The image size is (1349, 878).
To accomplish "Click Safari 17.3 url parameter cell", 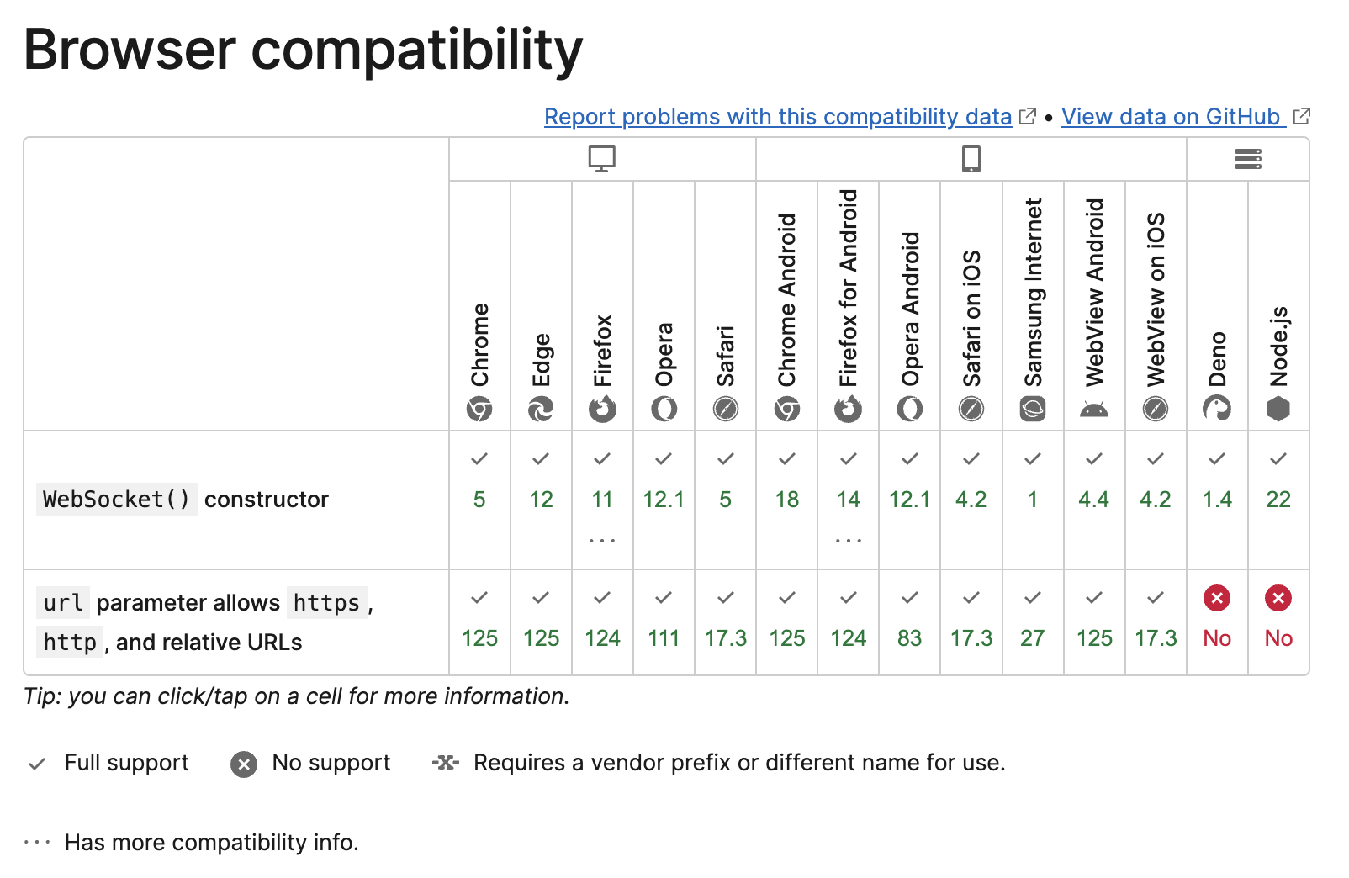I will pos(726,622).
